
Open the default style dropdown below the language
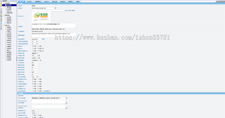point(35,56)
